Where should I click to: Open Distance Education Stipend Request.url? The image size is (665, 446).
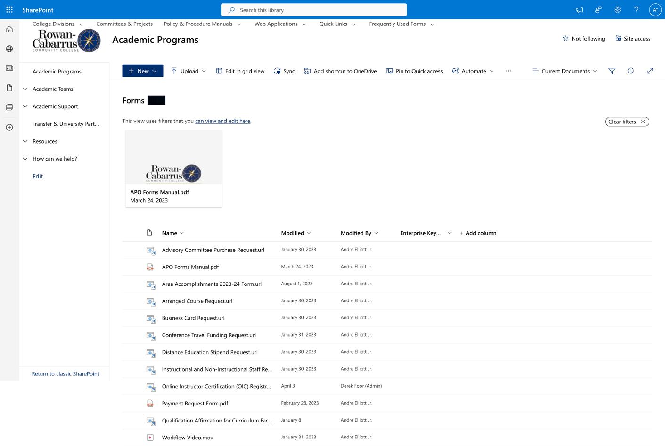(x=210, y=352)
